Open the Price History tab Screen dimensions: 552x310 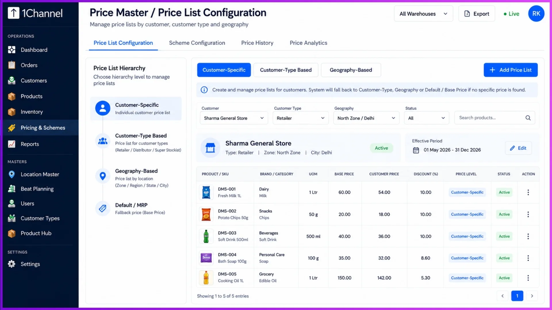[x=257, y=43]
